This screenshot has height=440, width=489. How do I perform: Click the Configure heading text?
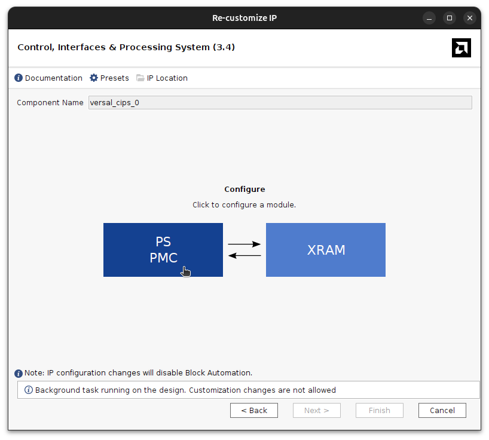(x=244, y=189)
